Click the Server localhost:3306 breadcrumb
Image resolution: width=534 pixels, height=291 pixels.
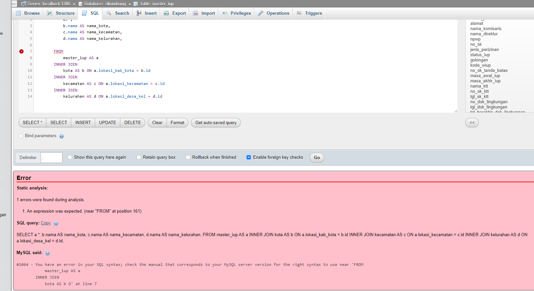pyautogui.click(x=49, y=4)
